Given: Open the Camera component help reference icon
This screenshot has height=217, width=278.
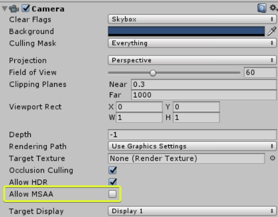Looking at the screenshot, I should point(262,8).
